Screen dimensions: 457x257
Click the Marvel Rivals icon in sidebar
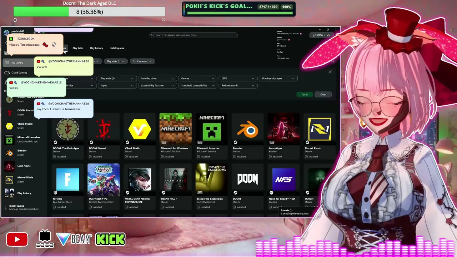click(10, 180)
